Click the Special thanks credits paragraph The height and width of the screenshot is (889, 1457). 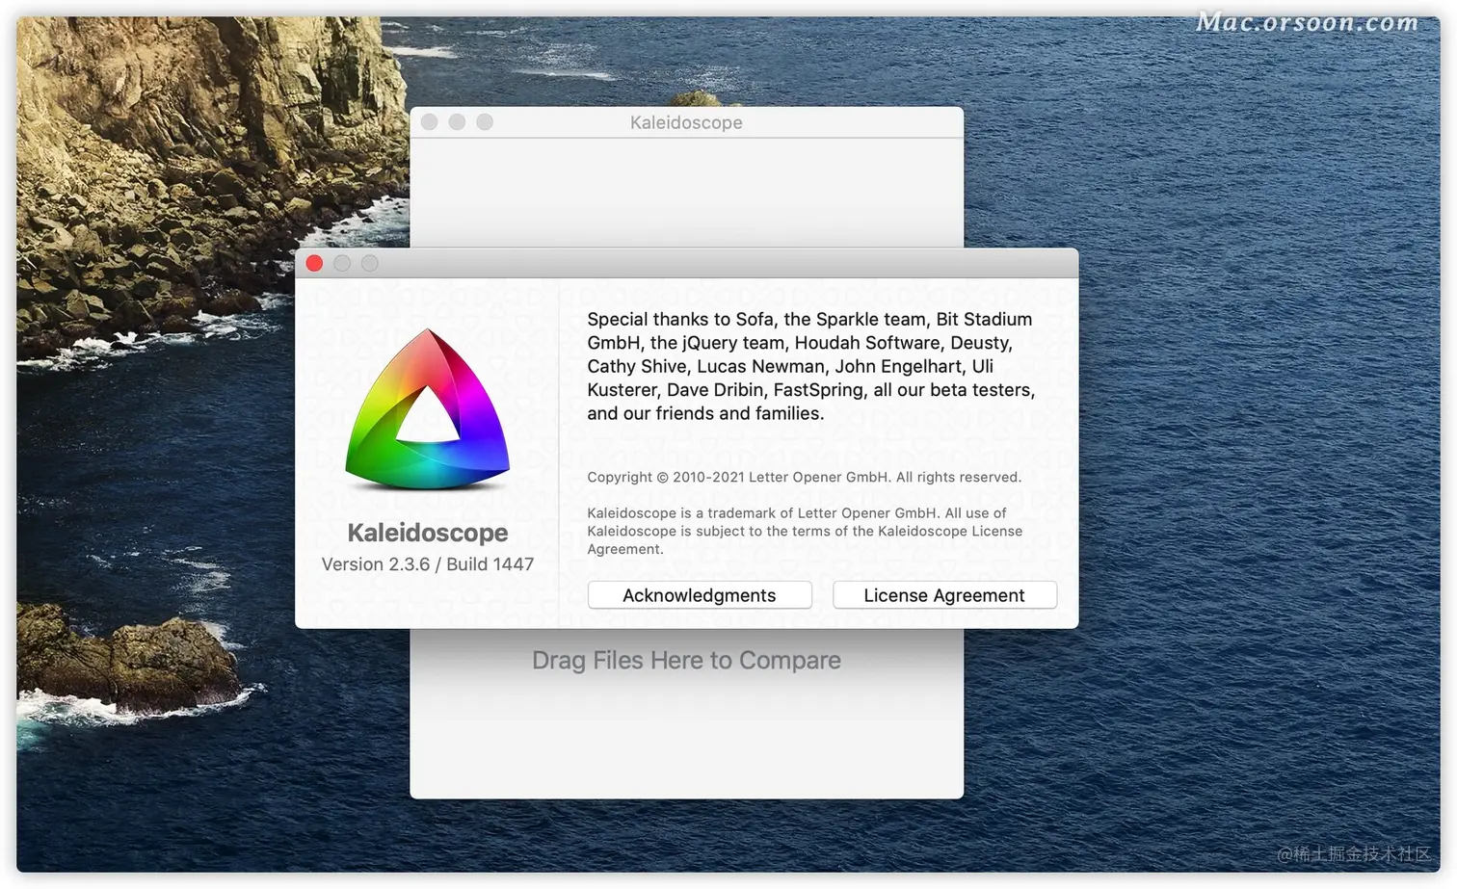810,366
